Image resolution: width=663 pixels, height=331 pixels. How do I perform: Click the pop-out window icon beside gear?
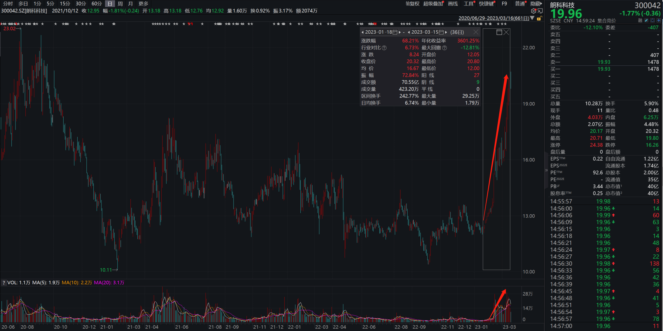pos(540,11)
